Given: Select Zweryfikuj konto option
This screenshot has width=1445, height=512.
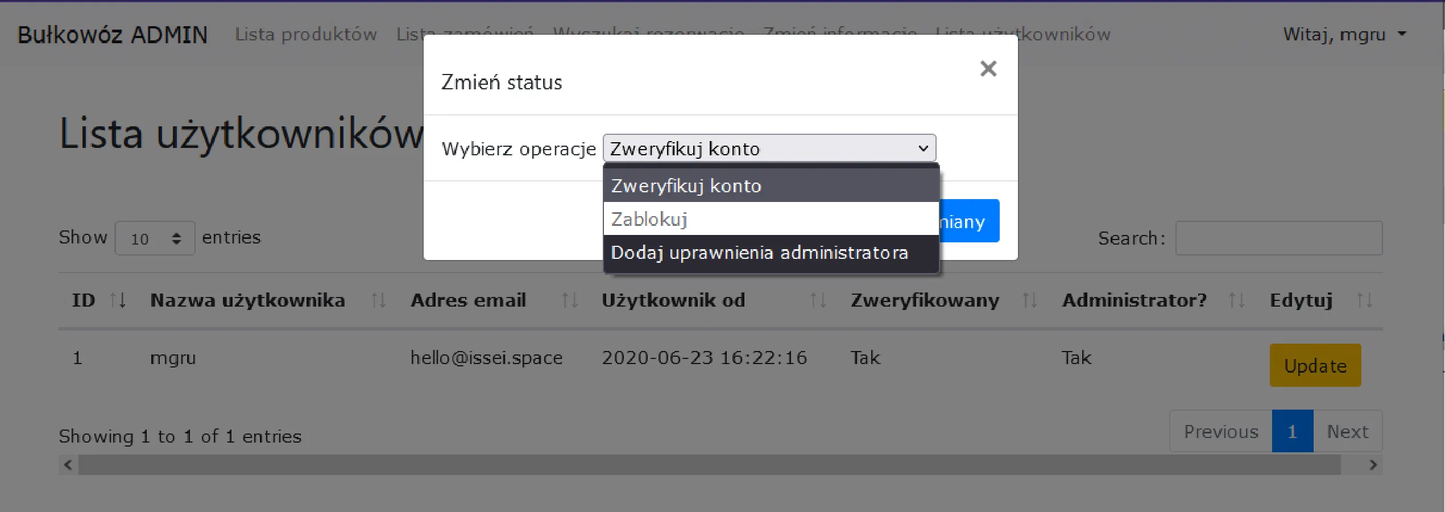Looking at the screenshot, I should (770, 186).
